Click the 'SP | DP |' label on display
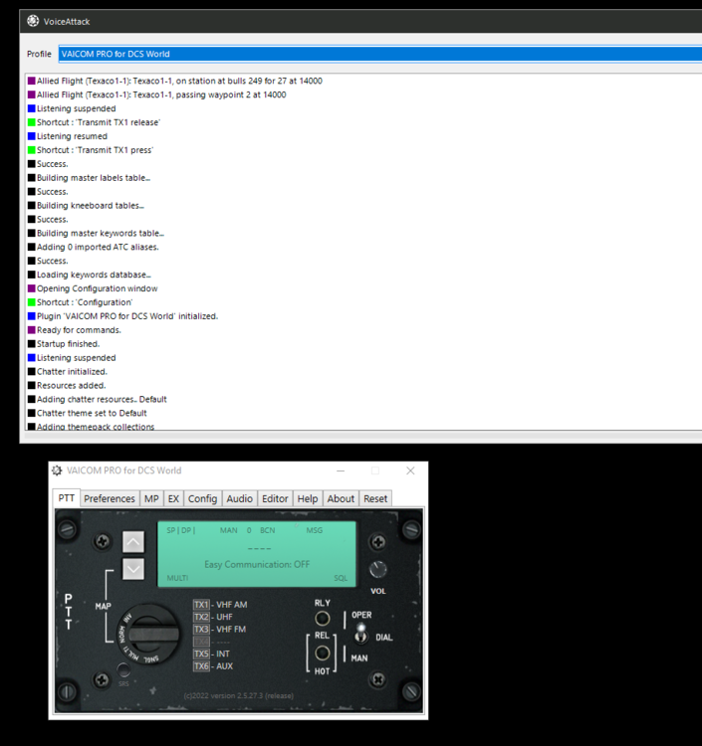This screenshot has height=746, width=702. 181,530
